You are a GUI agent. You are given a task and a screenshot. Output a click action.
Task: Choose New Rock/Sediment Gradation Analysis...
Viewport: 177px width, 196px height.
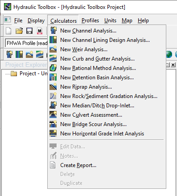pyautogui.click(x=107, y=96)
